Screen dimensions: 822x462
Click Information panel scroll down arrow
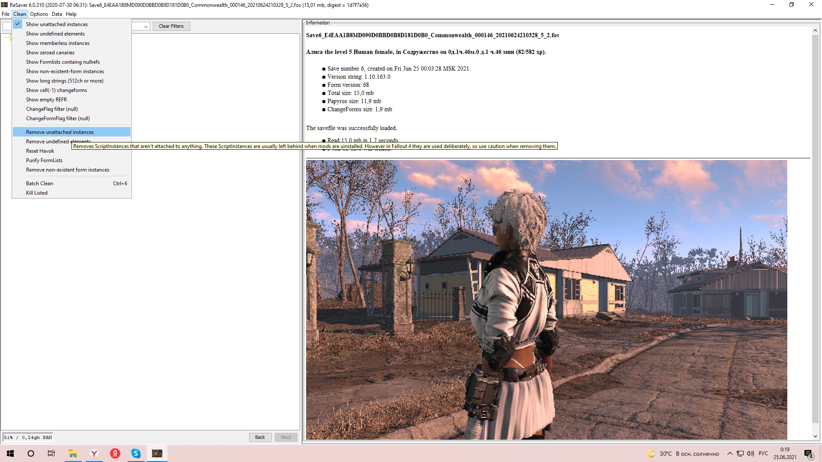(x=815, y=436)
